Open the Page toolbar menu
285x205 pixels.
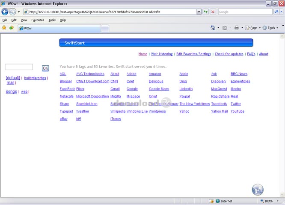point(253,28)
